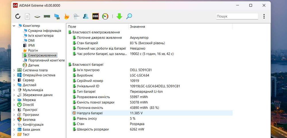
Task: Select the Розгін tree item
Action: pos(33,50)
